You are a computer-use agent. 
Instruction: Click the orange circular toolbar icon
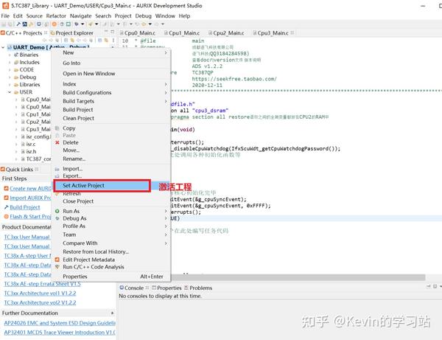(54, 24)
